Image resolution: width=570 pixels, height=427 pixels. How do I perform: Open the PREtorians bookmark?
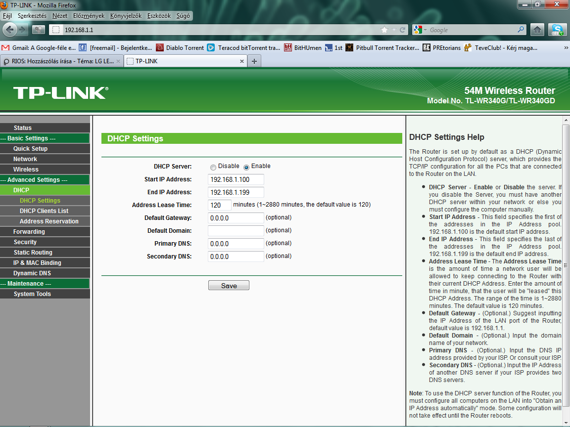click(442, 47)
